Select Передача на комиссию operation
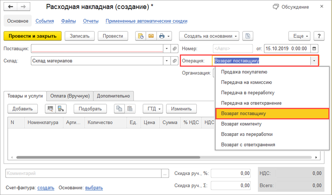This screenshot has height=195, width=332. point(272,82)
